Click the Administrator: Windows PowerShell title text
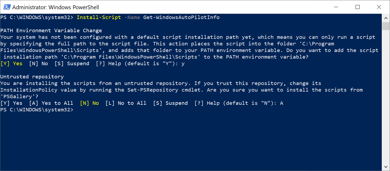The height and width of the screenshot is (171, 390). (56, 7)
